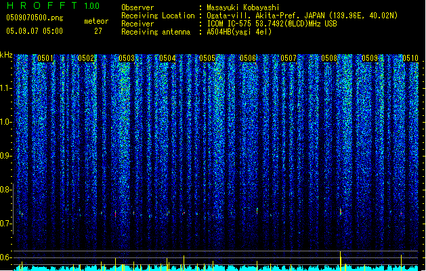Click the kHz axis unit label
This screenshot has width=426, height=271.
[x=6, y=55]
